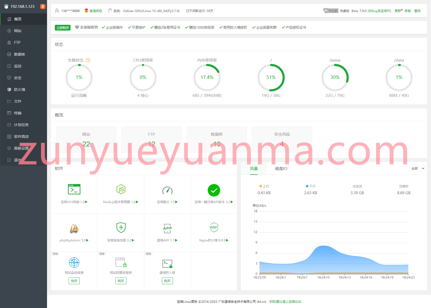Click the 终端 terminal icon in sidebar
The width and height of the screenshot is (431, 308).
point(9,113)
